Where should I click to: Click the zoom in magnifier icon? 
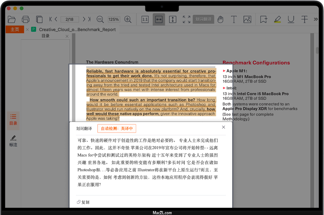[128, 19]
